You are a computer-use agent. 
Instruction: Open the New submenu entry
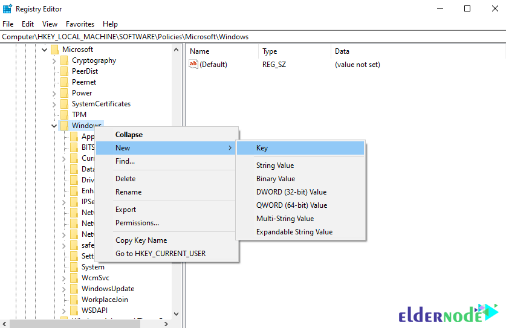pyautogui.click(x=166, y=148)
